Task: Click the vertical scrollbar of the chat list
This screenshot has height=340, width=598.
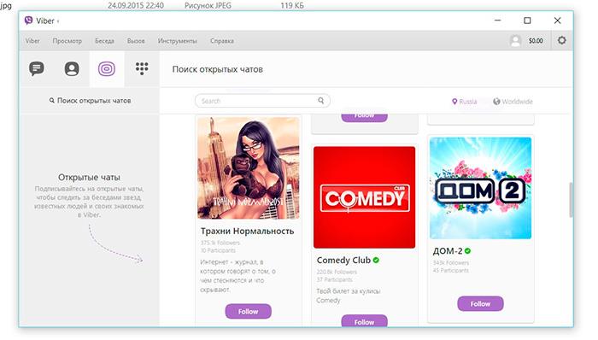Action: pyautogui.click(x=571, y=200)
